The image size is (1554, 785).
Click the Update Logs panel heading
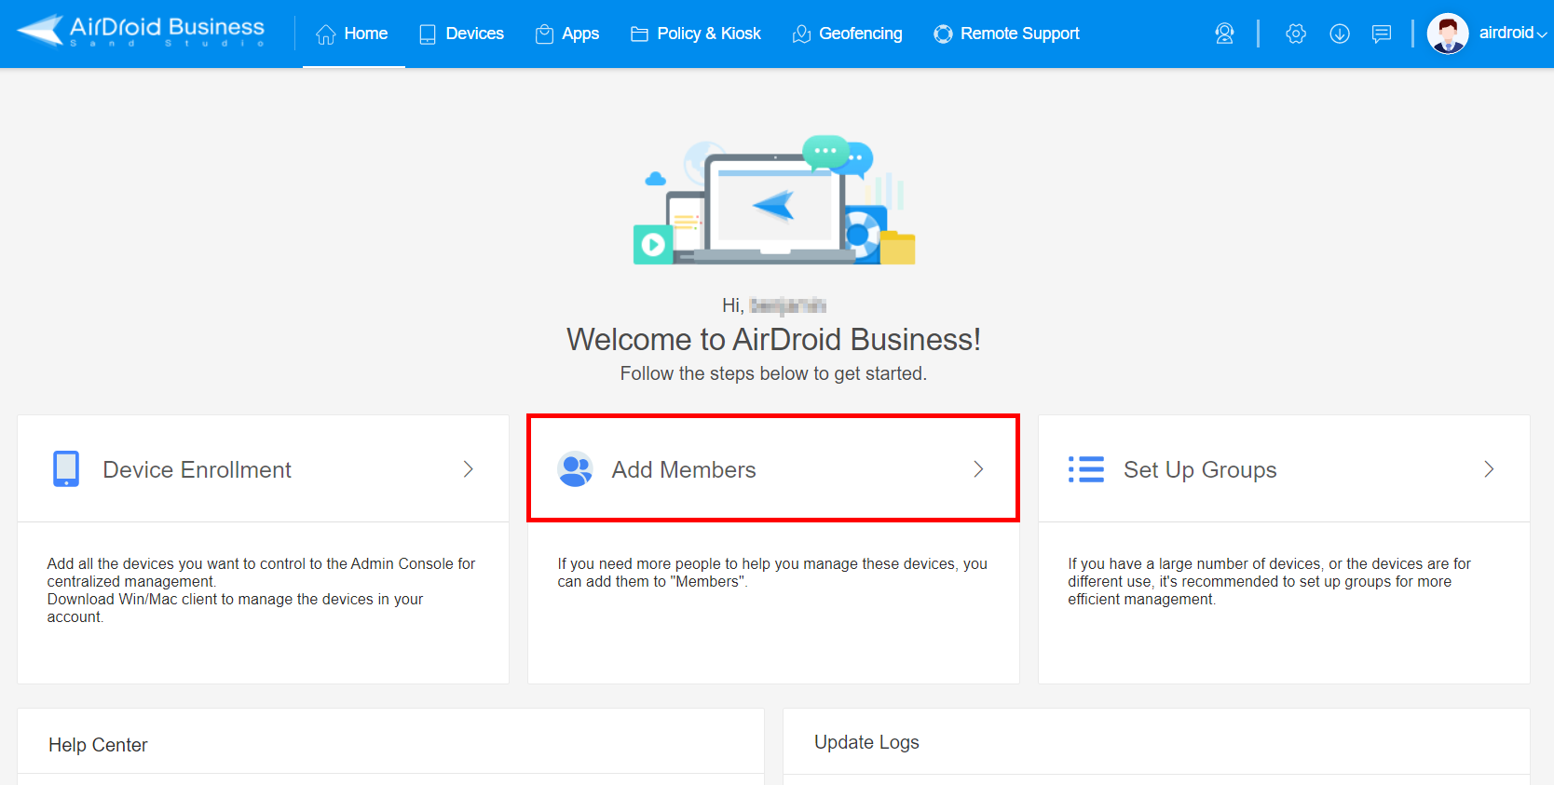tap(866, 742)
